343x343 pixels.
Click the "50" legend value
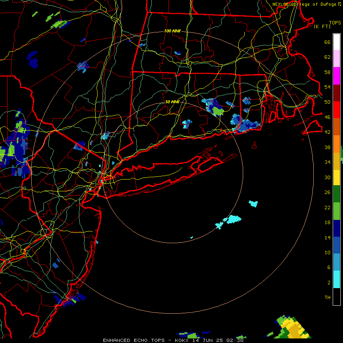(327, 102)
